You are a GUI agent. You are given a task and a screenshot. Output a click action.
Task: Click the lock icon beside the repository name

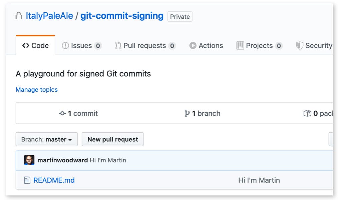coord(19,16)
